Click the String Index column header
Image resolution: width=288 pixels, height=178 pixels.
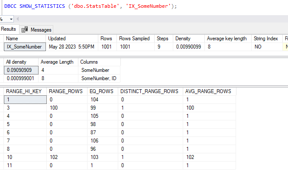click(266, 39)
